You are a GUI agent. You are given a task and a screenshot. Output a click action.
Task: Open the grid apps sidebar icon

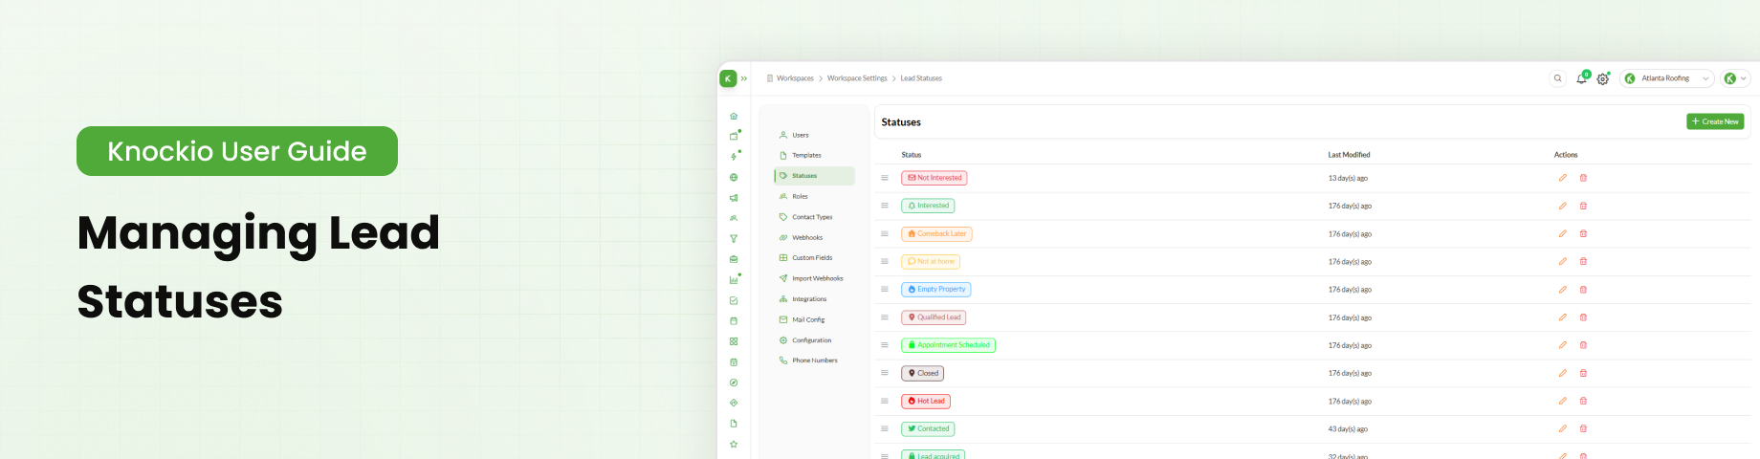coord(734,341)
